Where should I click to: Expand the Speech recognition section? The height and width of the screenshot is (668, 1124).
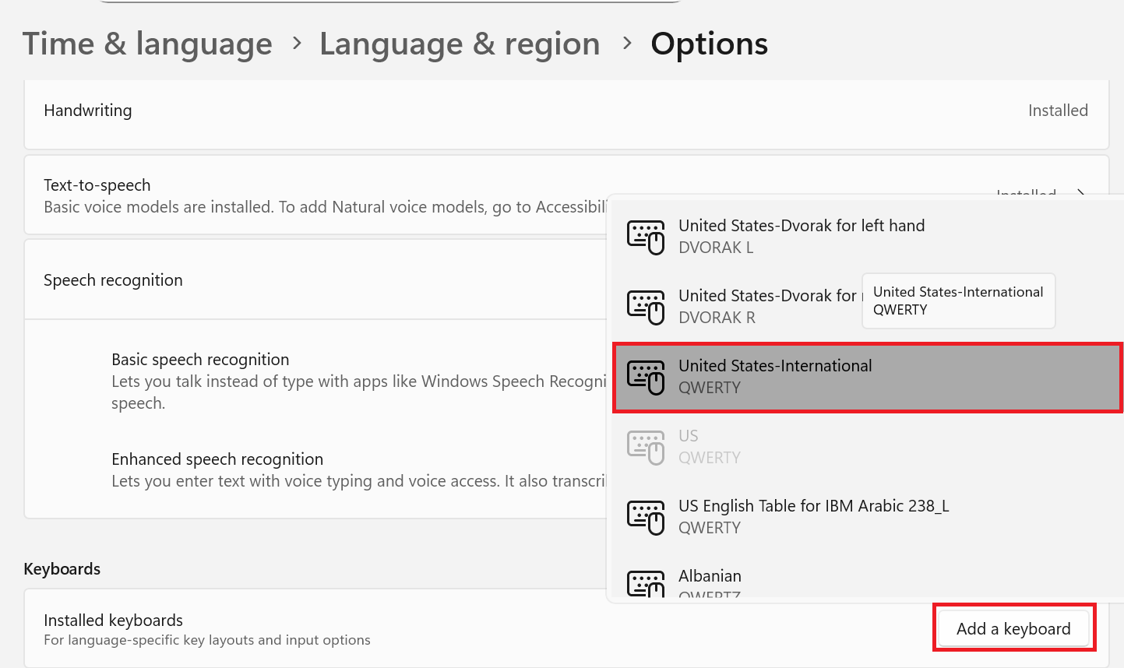click(x=113, y=280)
